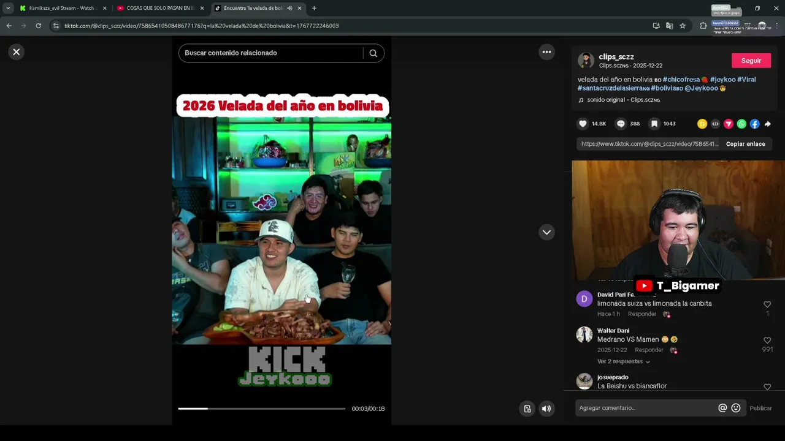Viewport: 785px width, 441px height.
Task: Open the three-dots more options menu
Action: coord(546,52)
